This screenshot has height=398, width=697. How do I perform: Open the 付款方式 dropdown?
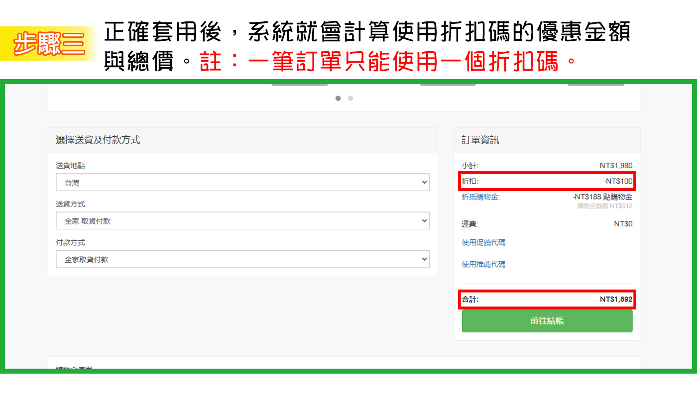pyautogui.click(x=242, y=259)
